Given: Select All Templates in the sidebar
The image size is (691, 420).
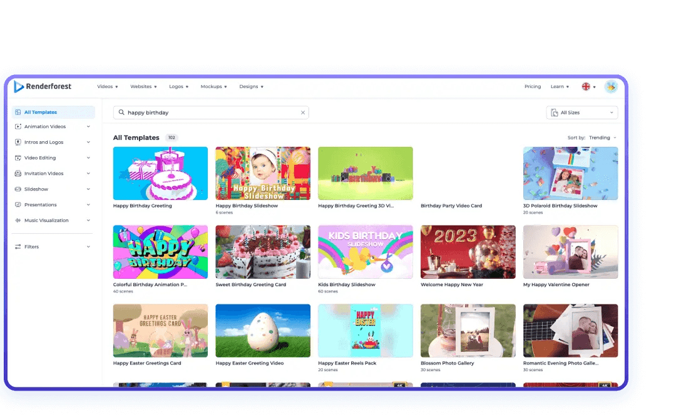Looking at the screenshot, I should coord(53,112).
